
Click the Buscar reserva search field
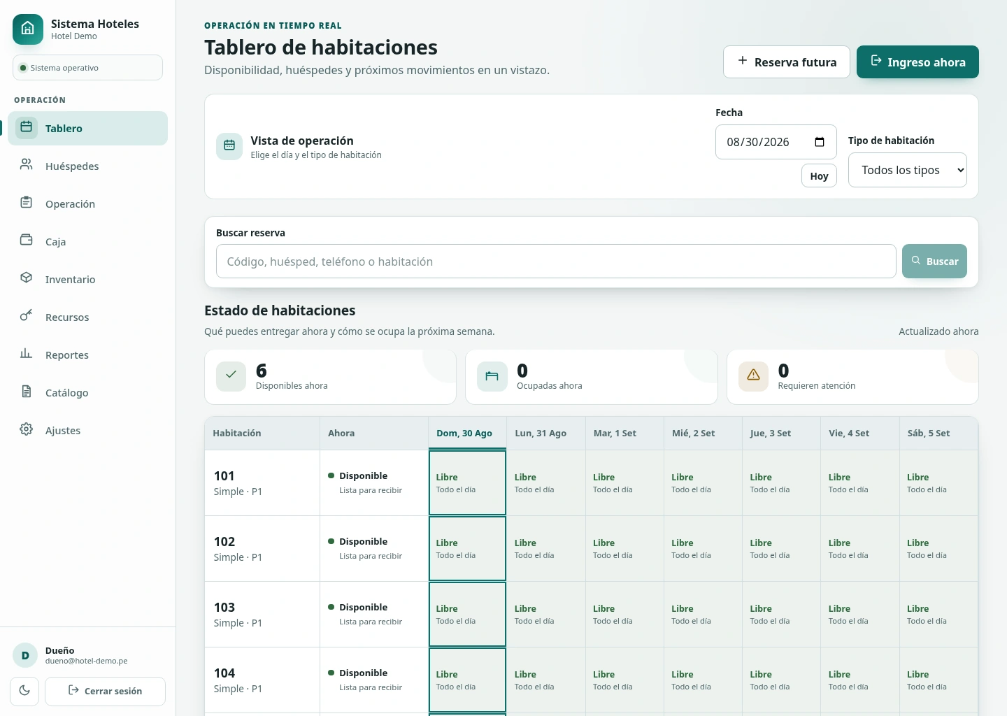(x=556, y=262)
